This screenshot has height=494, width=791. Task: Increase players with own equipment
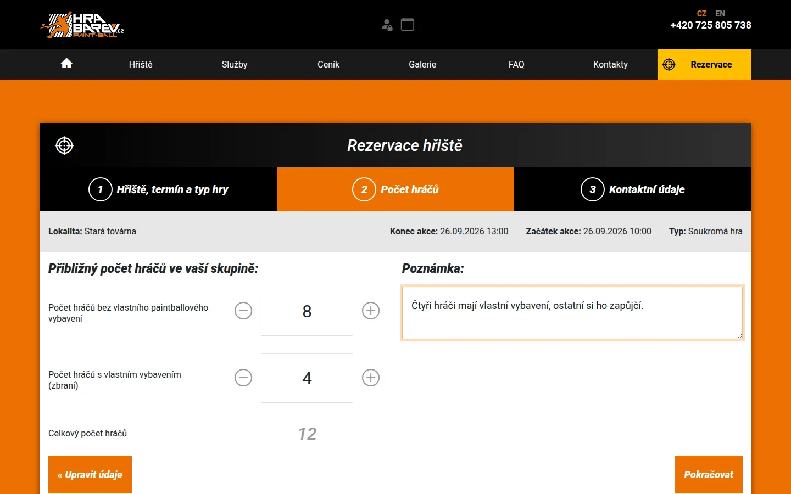371,378
